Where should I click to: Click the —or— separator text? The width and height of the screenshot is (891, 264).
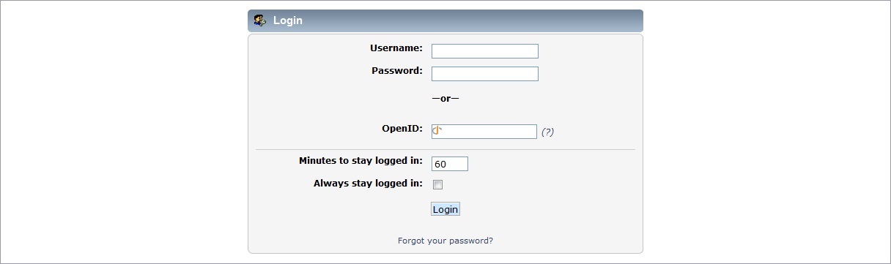pyautogui.click(x=445, y=98)
